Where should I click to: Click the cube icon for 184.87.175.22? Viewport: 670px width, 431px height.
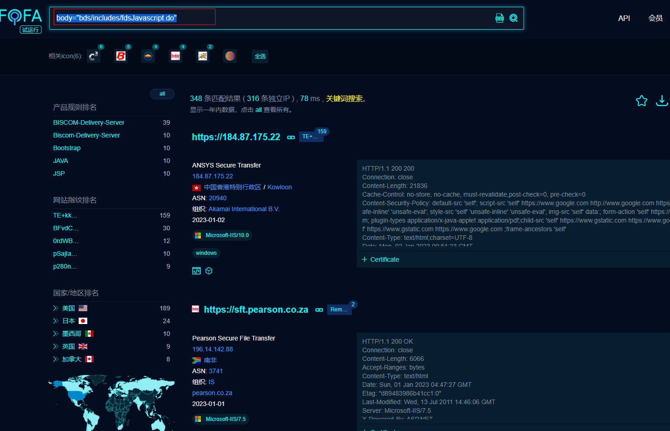click(x=209, y=271)
